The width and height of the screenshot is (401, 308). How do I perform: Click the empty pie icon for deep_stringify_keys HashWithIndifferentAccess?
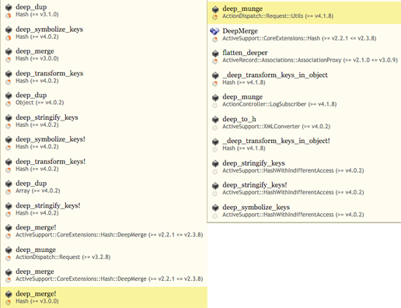(215, 172)
